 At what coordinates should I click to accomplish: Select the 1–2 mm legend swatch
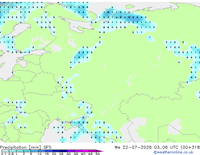20,151
